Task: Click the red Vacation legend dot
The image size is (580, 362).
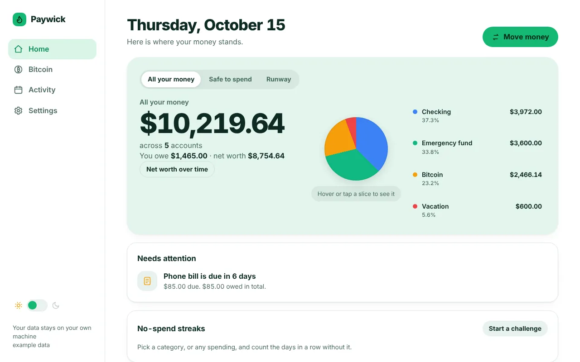Action: click(x=415, y=206)
